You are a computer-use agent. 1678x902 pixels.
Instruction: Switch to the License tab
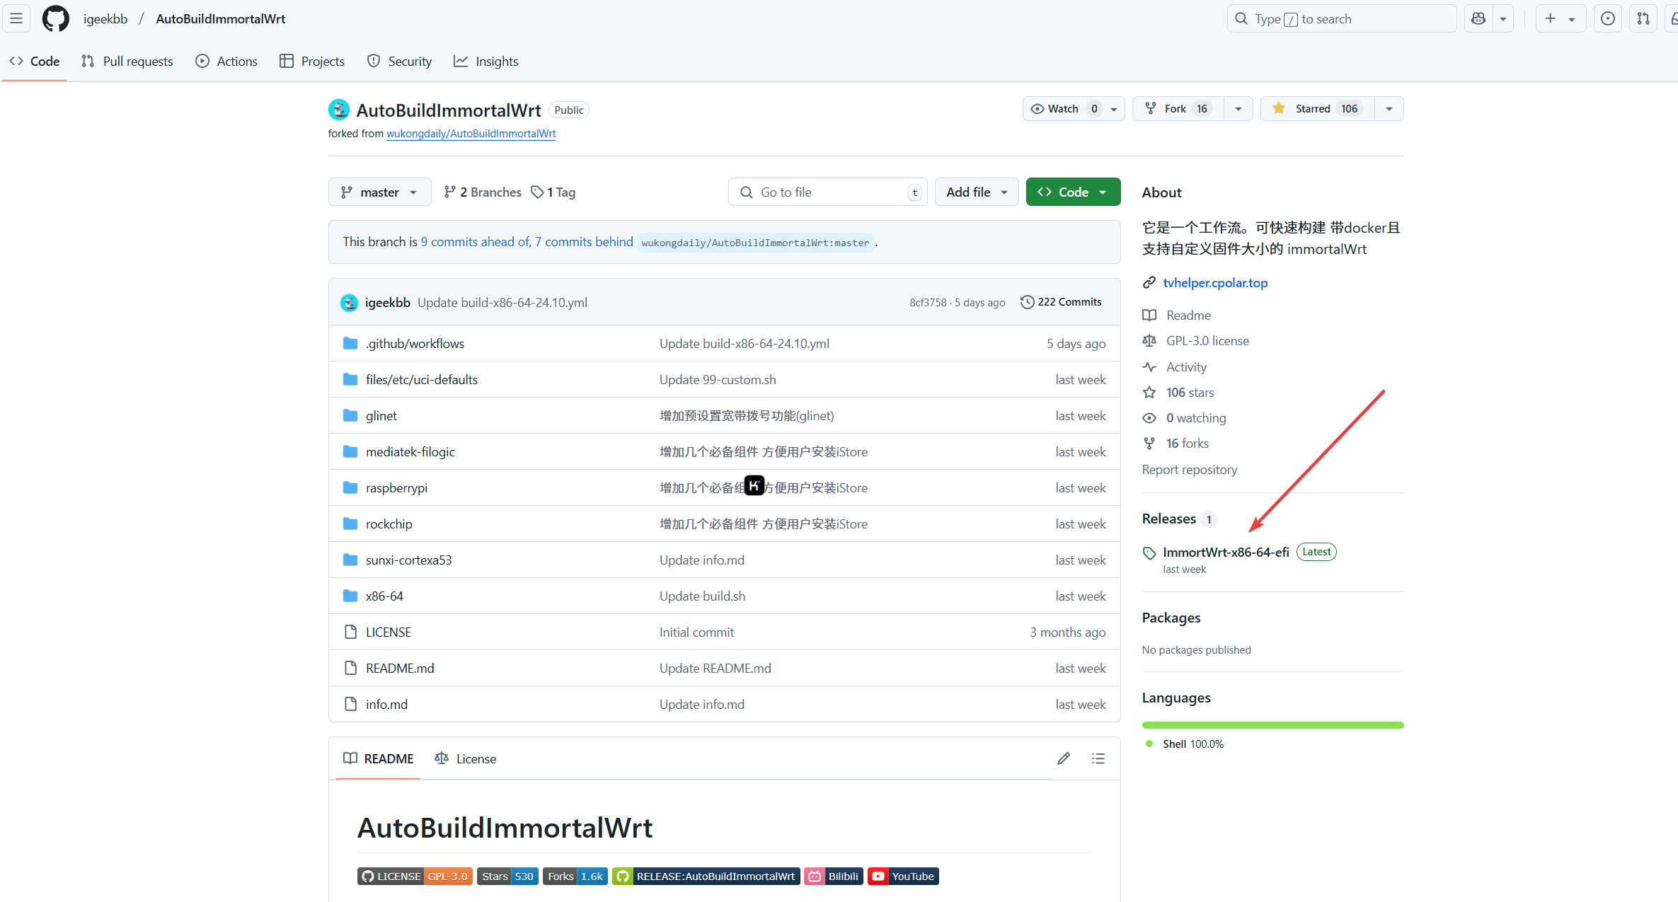coord(466,758)
